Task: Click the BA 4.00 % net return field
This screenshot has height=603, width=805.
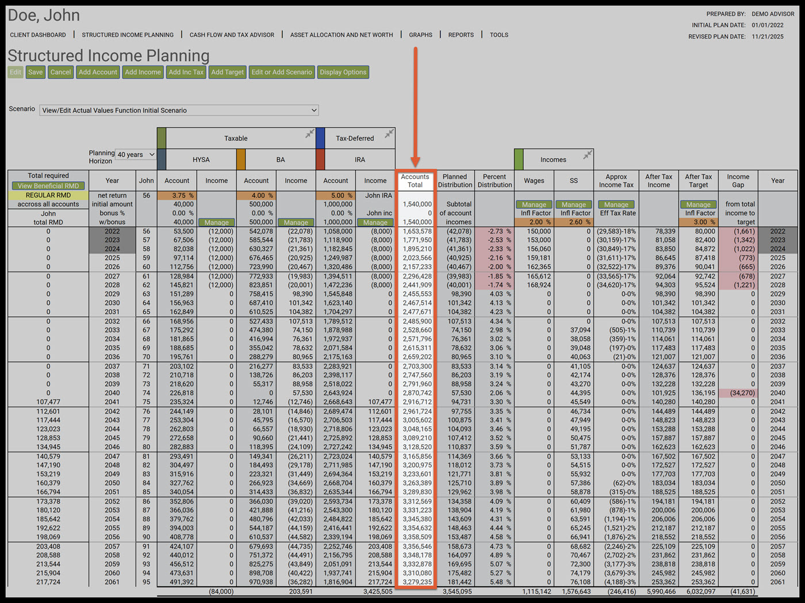Action: 256,196
